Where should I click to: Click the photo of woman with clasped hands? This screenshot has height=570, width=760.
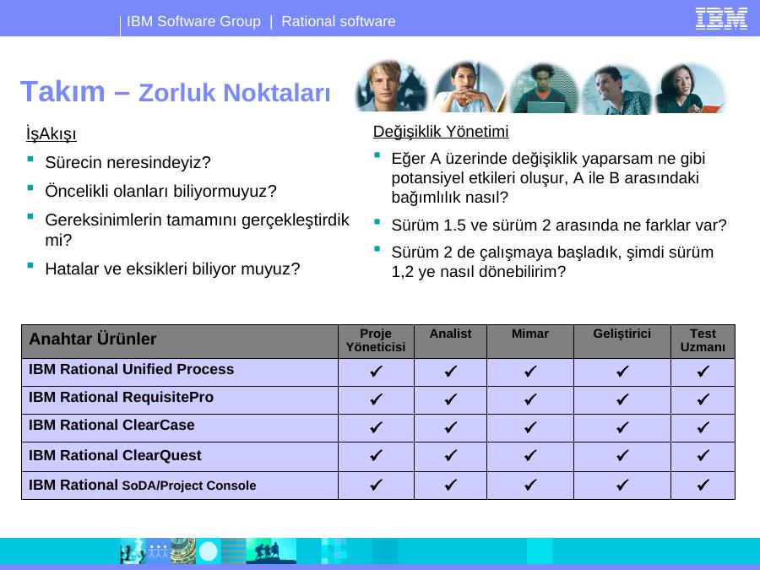(x=470, y=88)
